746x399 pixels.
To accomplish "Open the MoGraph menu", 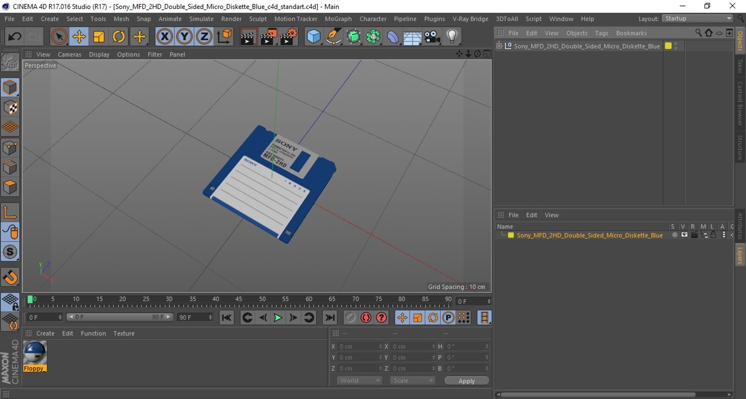I will coord(338,19).
